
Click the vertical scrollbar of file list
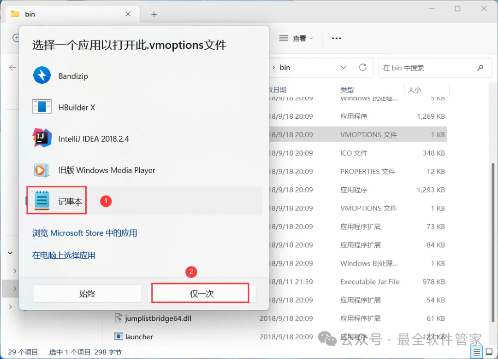[492, 242]
